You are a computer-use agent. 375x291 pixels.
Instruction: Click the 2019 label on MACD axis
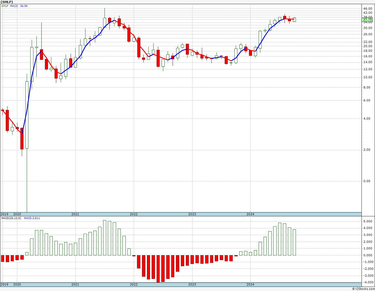pyautogui.click(x=4, y=284)
